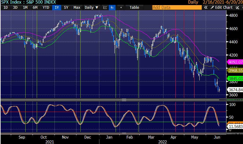Image resolution: width=243 pixels, height=144 pixels.
Task: Expand the chart type dropdown arrow
Action: click(121, 7)
